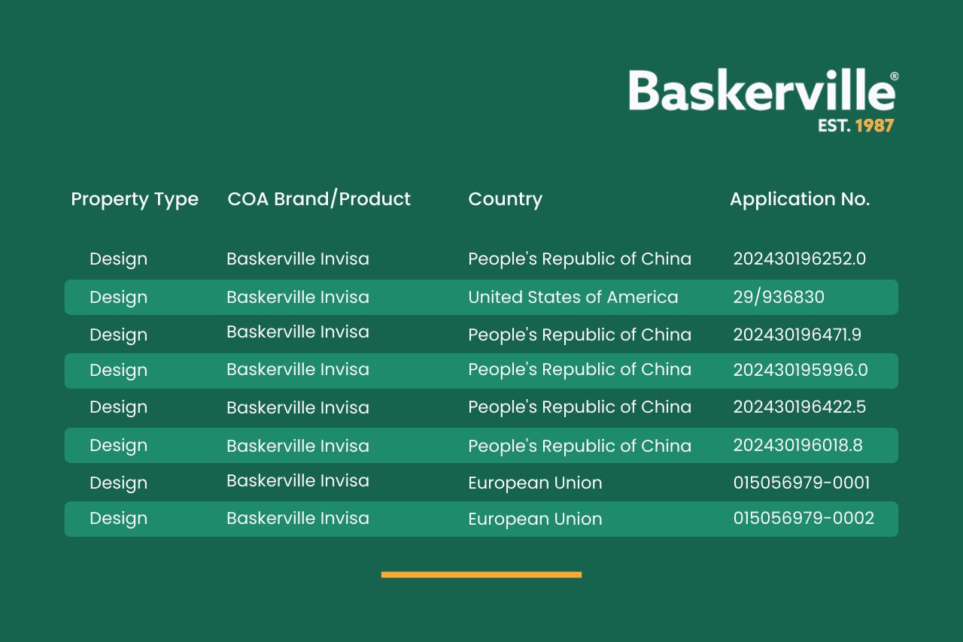The image size is (963, 642).
Task: Open application number 202430196471.9
Action: [x=797, y=335]
